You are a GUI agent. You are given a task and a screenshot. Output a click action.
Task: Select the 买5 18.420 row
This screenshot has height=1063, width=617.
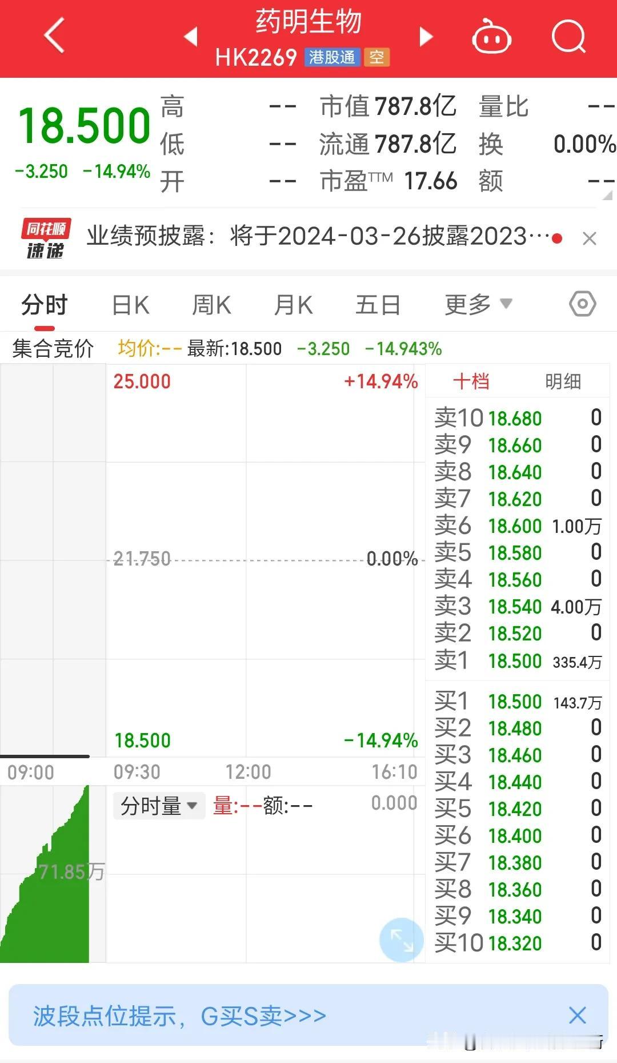point(518,809)
